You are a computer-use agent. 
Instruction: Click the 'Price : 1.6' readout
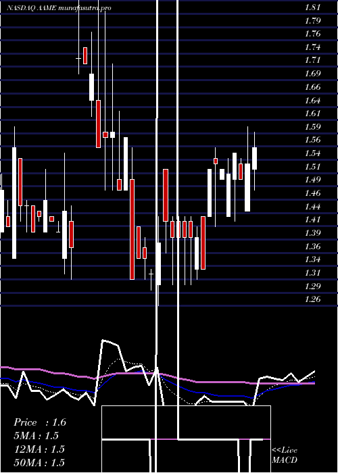pyautogui.click(x=40, y=422)
